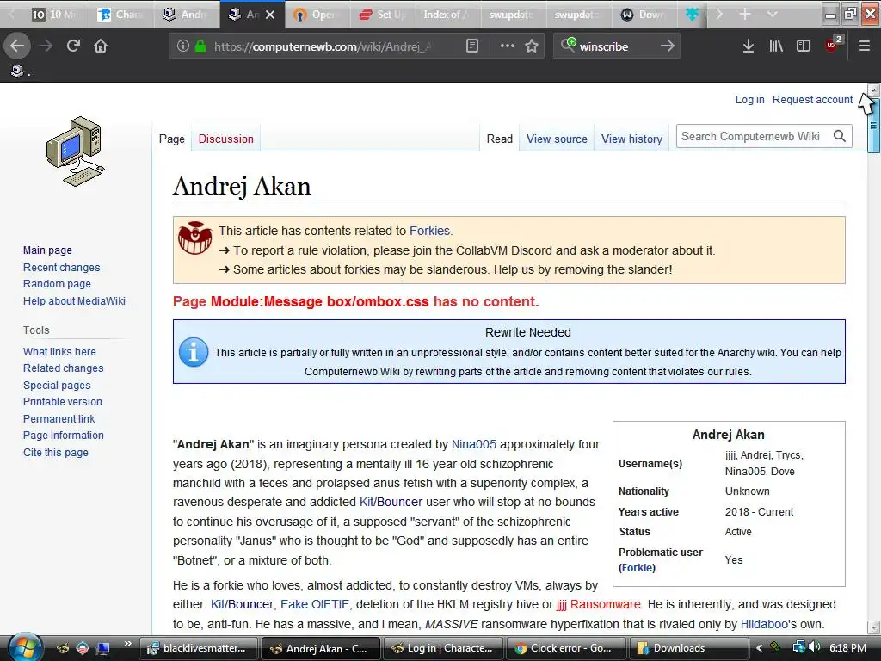This screenshot has width=881, height=661.
Task: Click the Log in link
Action: (749, 100)
